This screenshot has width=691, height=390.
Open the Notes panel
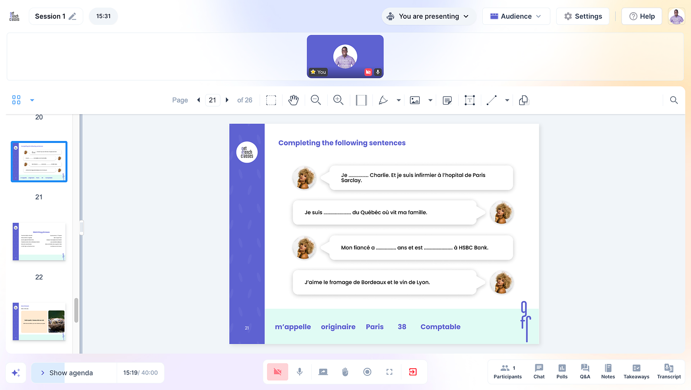[608, 371]
